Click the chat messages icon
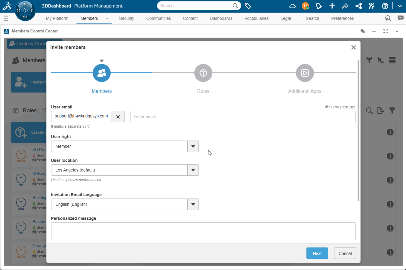This screenshot has width=406, height=270. 401,18
